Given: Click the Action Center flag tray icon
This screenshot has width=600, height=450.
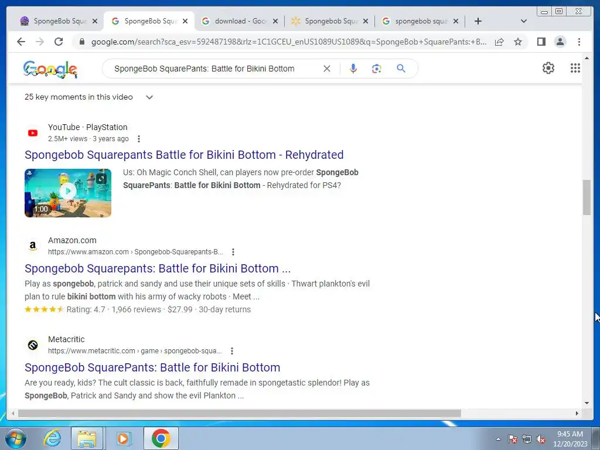Looking at the screenshot, I should pos(513,439).
